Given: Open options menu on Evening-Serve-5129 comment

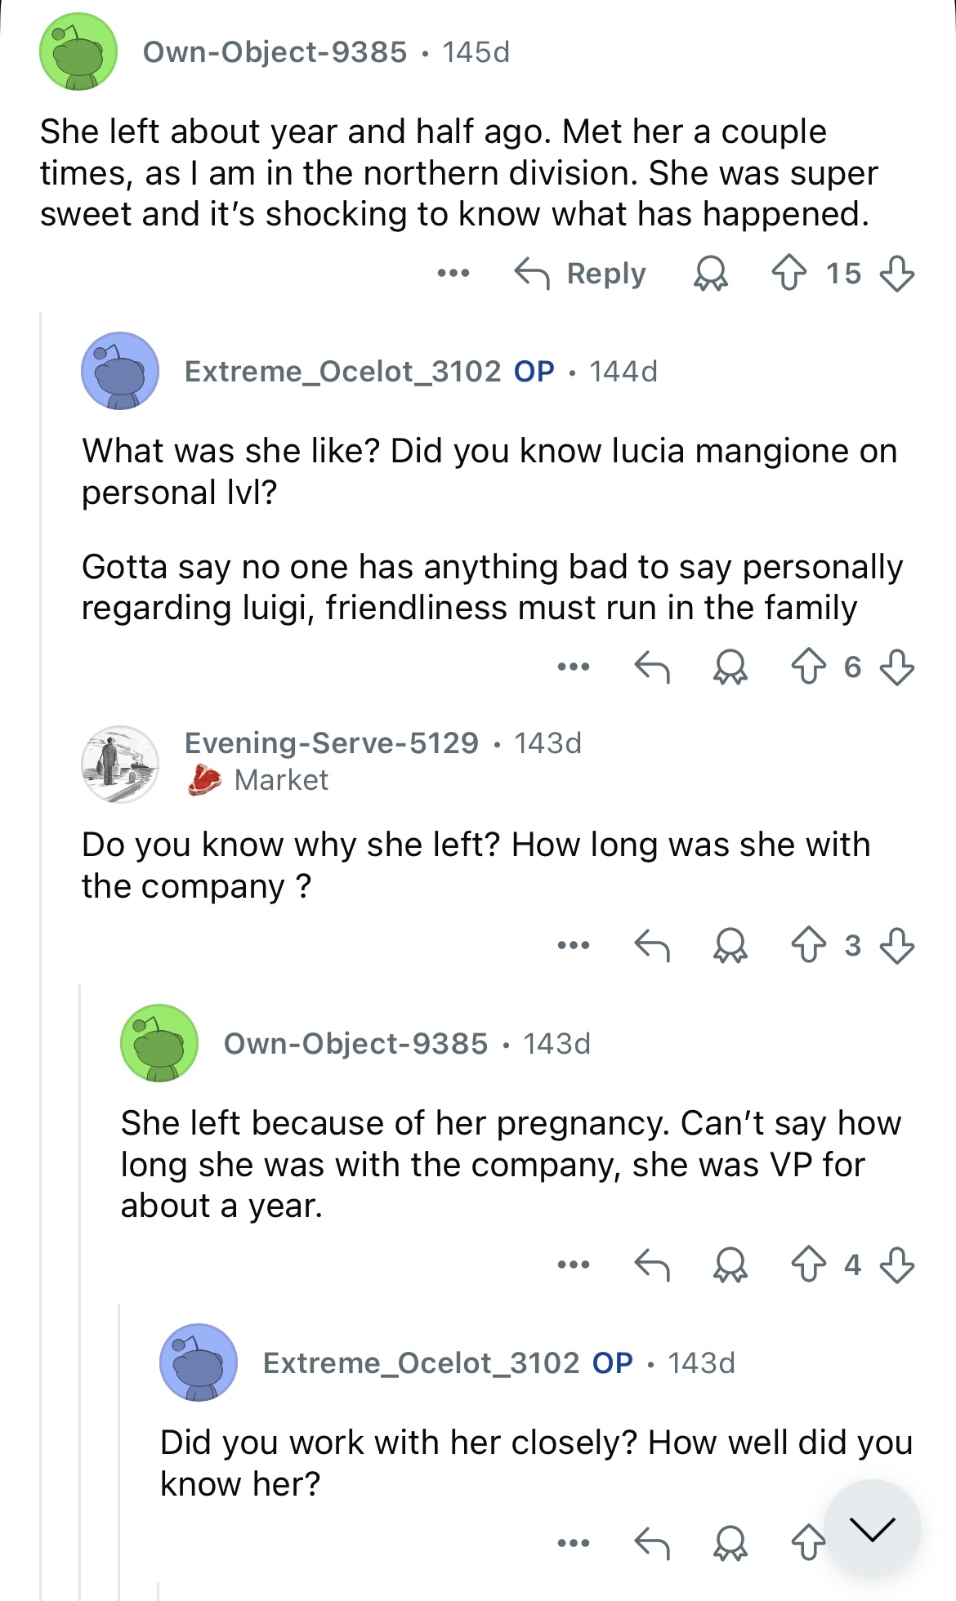Looking at the screenshot, I should pyautogui.click(x=574, y=945).
